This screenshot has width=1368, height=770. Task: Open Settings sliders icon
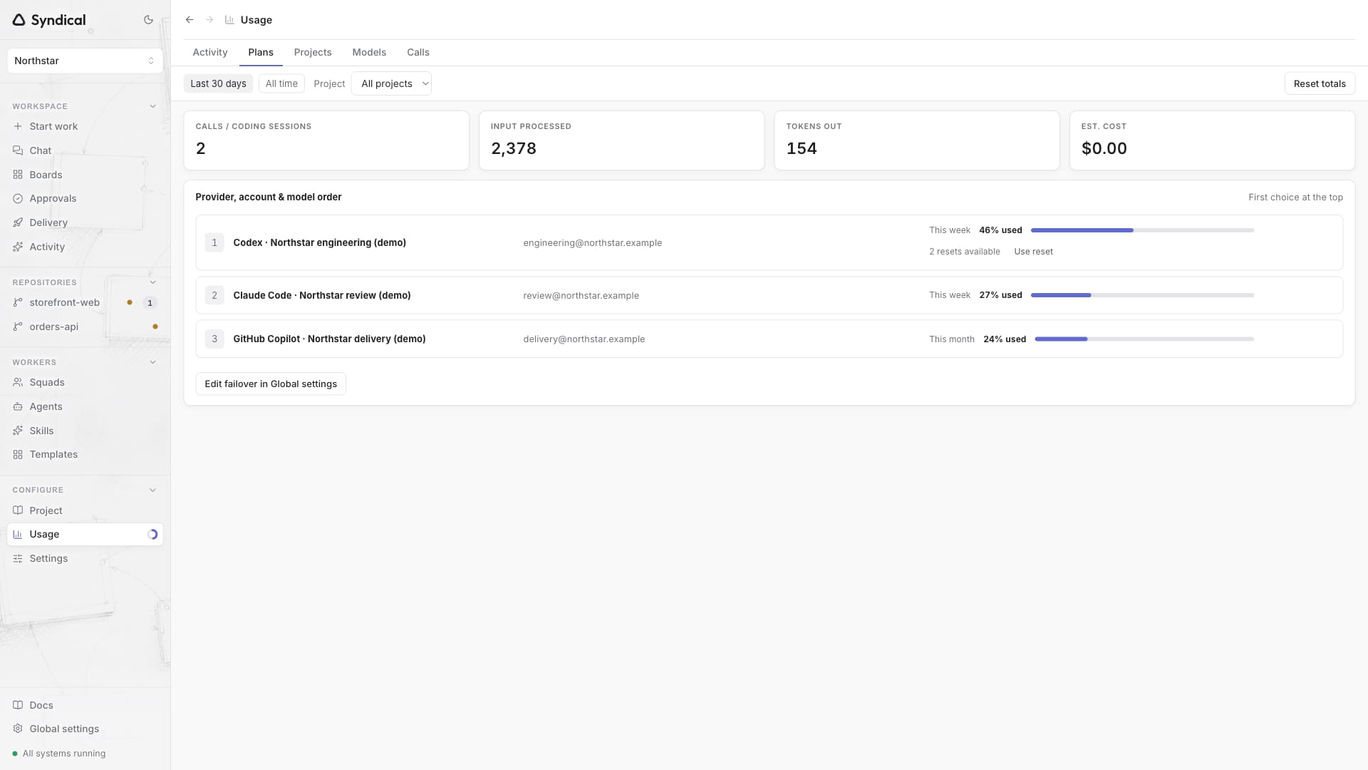click(18, 558)
